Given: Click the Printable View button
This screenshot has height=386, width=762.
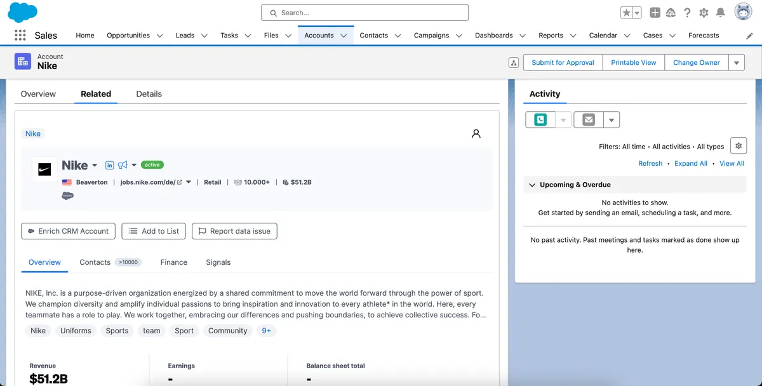Looking at the screenshot, I should point(634,62).
